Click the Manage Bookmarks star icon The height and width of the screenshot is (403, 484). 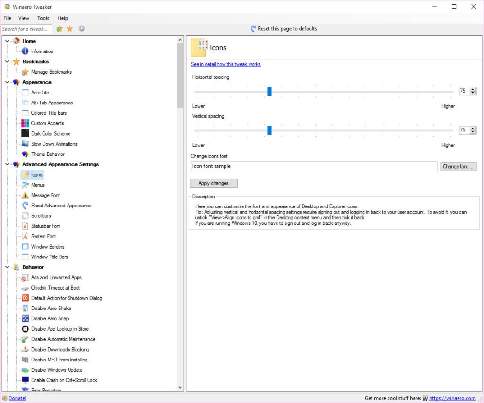[25, 72]
